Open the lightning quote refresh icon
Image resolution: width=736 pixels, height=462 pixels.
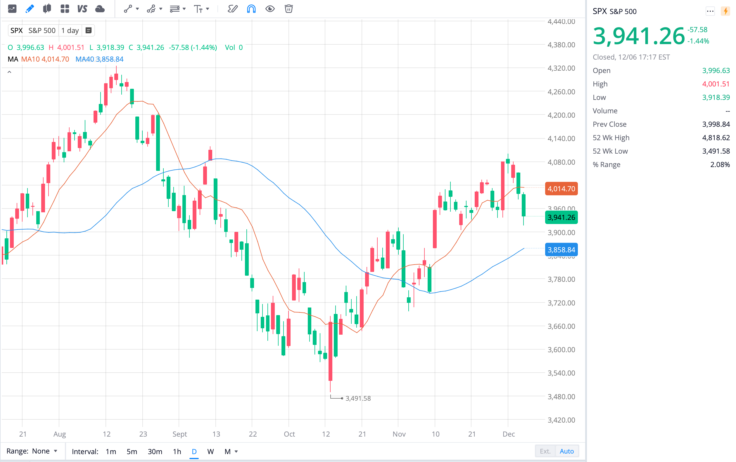tap(725, 11)
